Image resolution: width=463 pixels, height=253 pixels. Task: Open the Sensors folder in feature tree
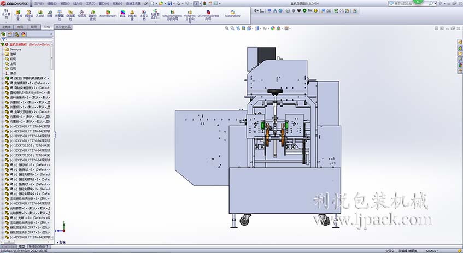point(15,49)
